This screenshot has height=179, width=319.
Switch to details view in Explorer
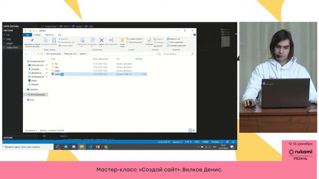click(x=190, y=130)
